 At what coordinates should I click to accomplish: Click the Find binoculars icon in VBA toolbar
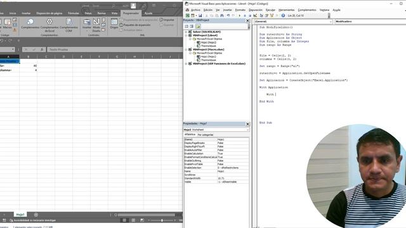coord(222,15)
